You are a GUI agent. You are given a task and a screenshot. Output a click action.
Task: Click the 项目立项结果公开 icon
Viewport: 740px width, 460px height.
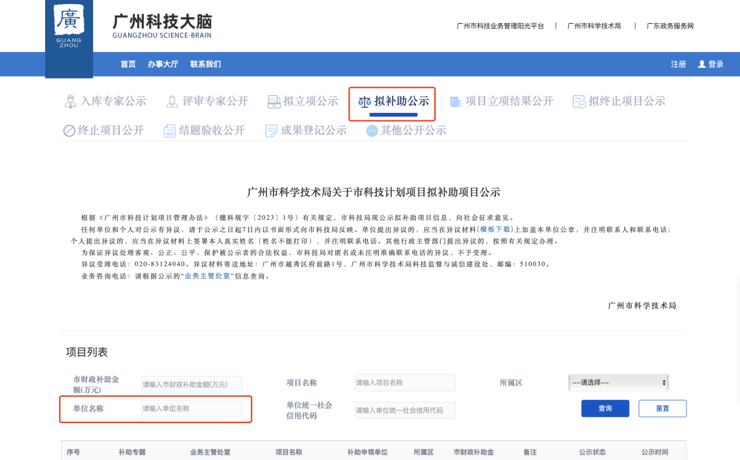pyautogui.click(x=456, y=102)
